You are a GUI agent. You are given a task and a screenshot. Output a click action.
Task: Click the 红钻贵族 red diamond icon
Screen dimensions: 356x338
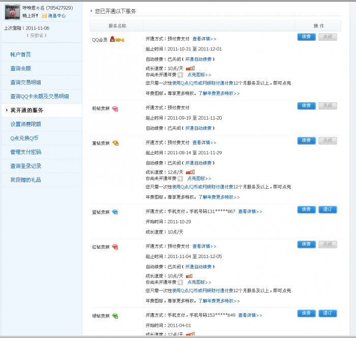(115, 247)
